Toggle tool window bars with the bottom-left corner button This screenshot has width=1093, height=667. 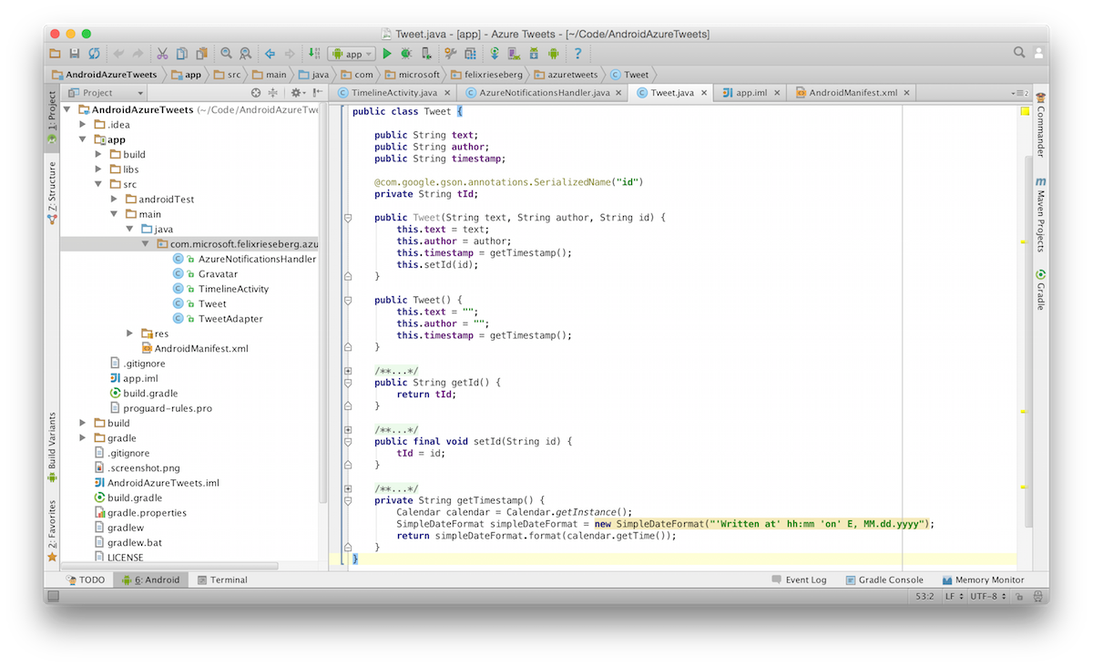[x=54, y=596]
